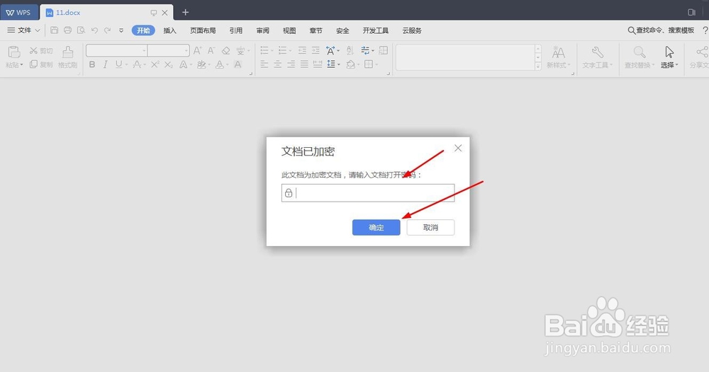
Task: Toggle align left
Action: tap(264, 64)
